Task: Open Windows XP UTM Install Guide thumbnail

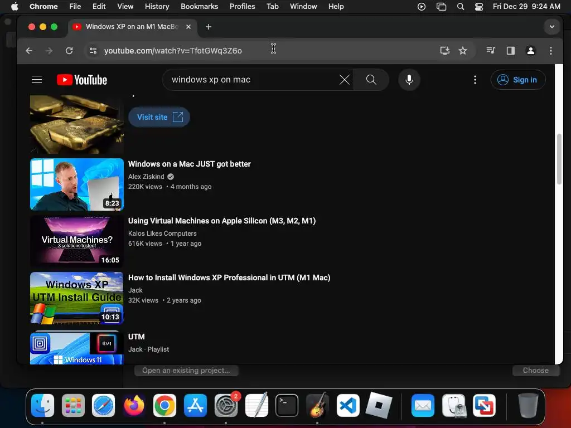Action: pyautogui.click(x=77, y=298)
